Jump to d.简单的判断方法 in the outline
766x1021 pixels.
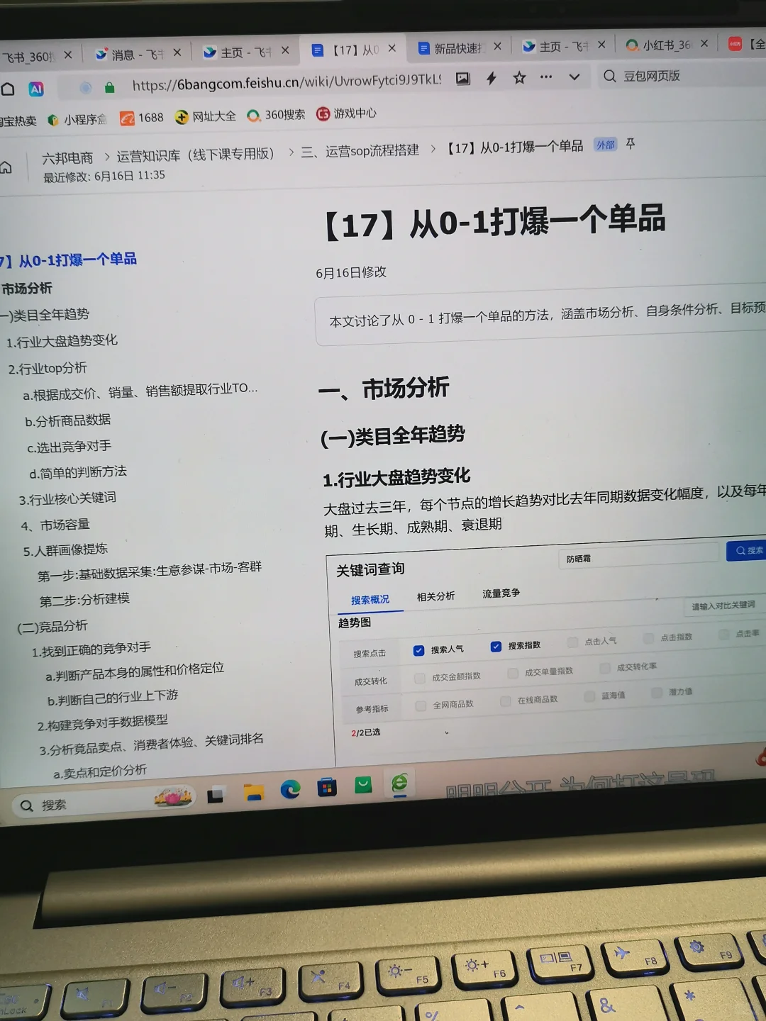click(78, 472)
